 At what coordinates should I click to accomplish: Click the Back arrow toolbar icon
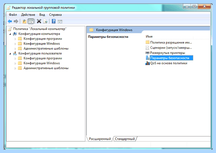click(10, 21)
